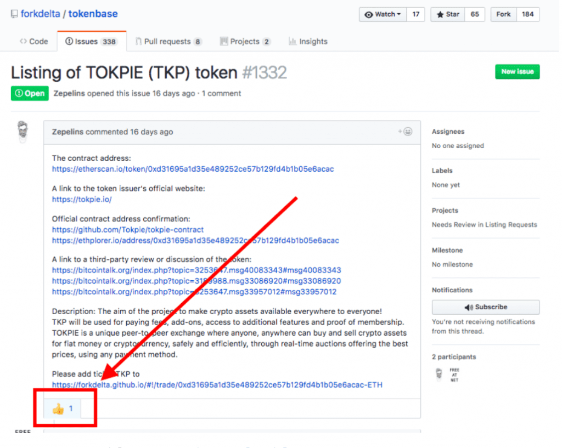The height and width of the screenshot is (448, 562).
Task: Open the forkdelta.github.io trade link
Action: click(217, 385)
